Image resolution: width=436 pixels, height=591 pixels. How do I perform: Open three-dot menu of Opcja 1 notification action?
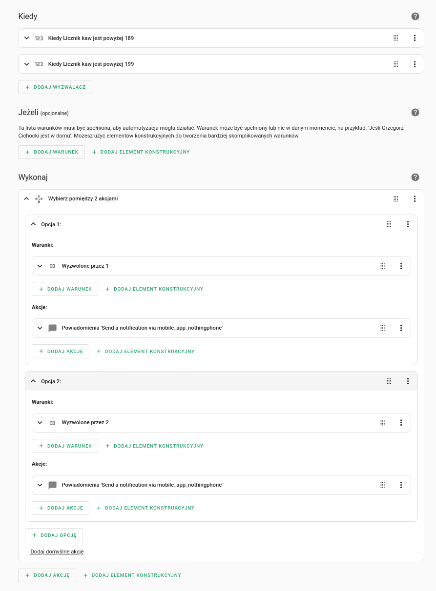click(401, 328)
